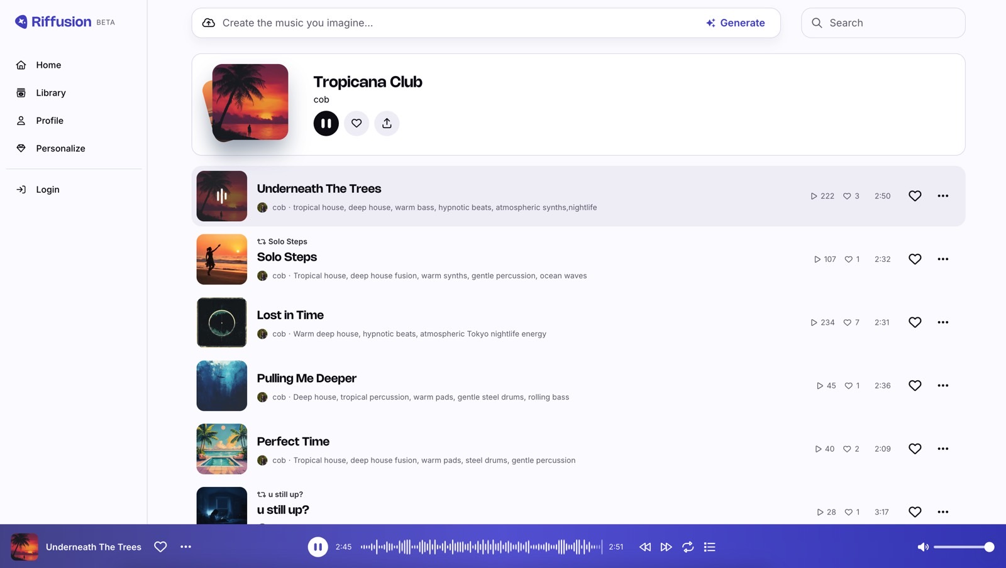Open more options for 'u still up?'

pyautogui.click(x=943, y=512)
